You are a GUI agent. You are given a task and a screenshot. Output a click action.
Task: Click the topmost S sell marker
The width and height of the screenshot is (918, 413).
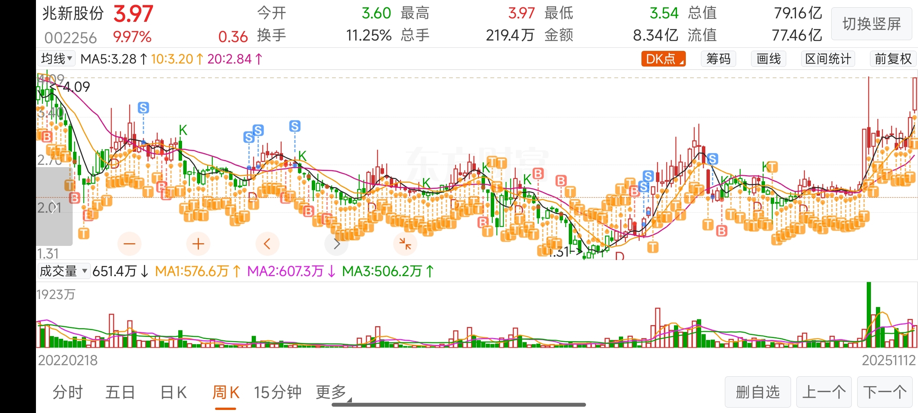(143, 108)
